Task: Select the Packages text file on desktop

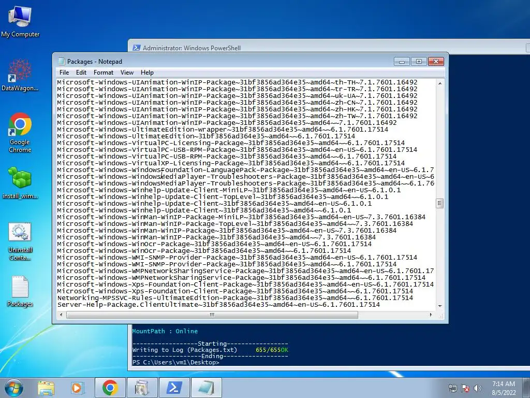Action: coord(20,292)
